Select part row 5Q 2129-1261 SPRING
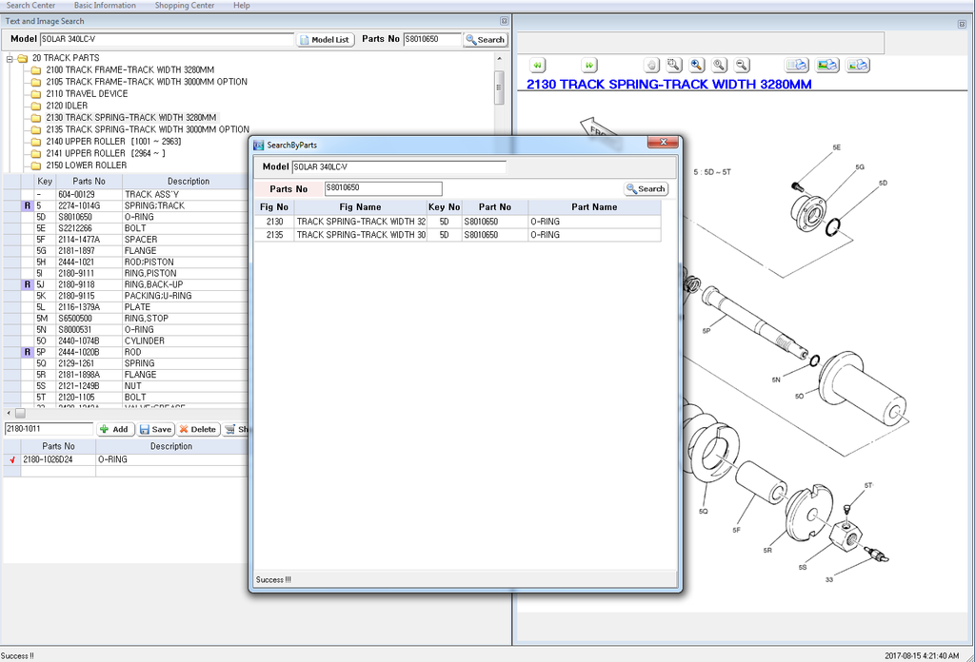Image resolution: width=975 pixels, height=662 pixels. pyautogui.click(x=126, y=363)
